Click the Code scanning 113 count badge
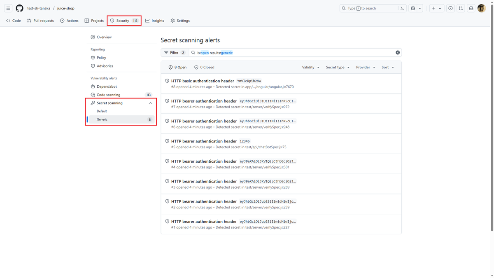 (x=149, y=95)
